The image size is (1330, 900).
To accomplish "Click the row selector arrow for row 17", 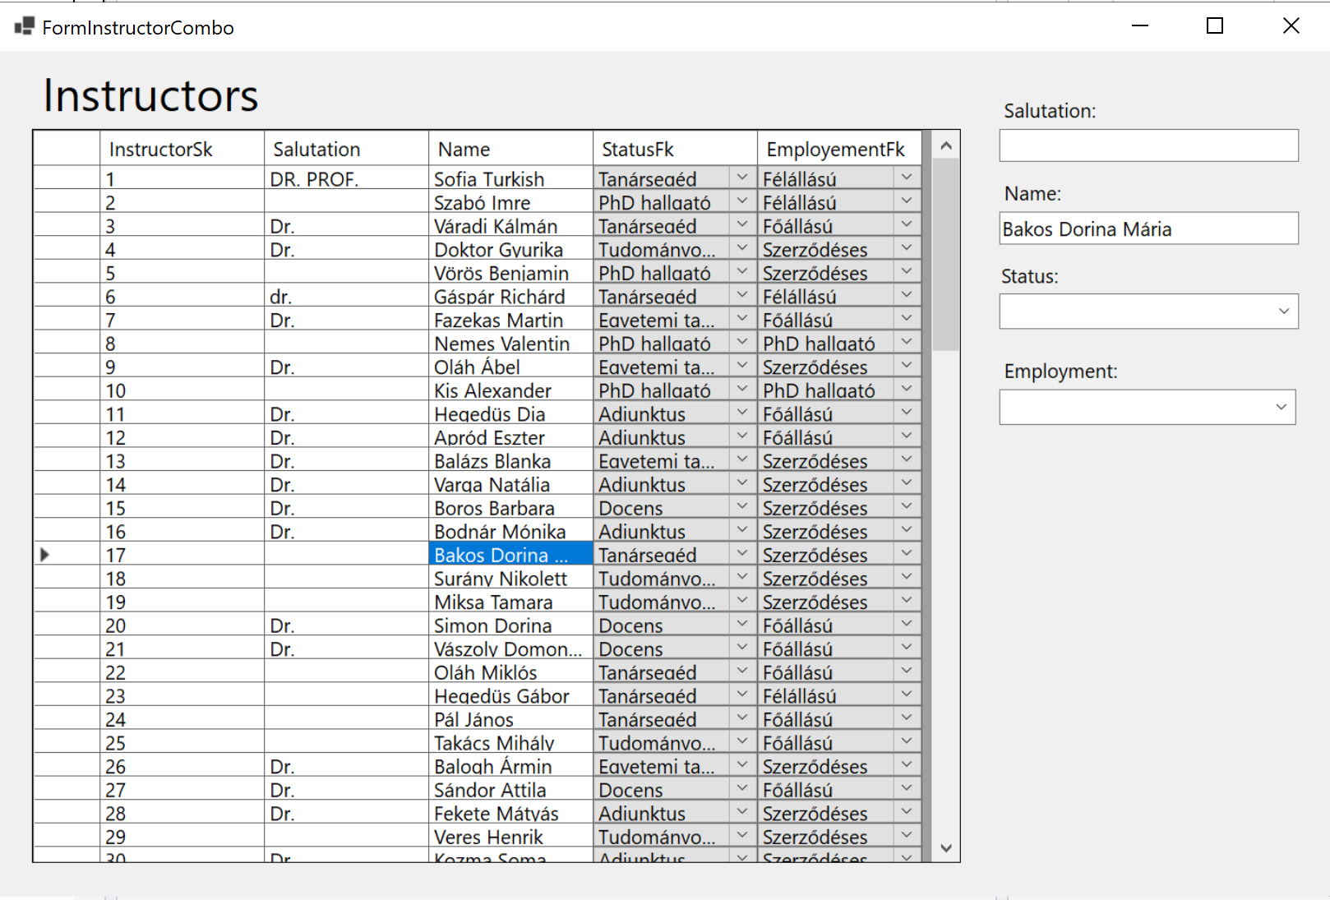I will coord(45,555).
